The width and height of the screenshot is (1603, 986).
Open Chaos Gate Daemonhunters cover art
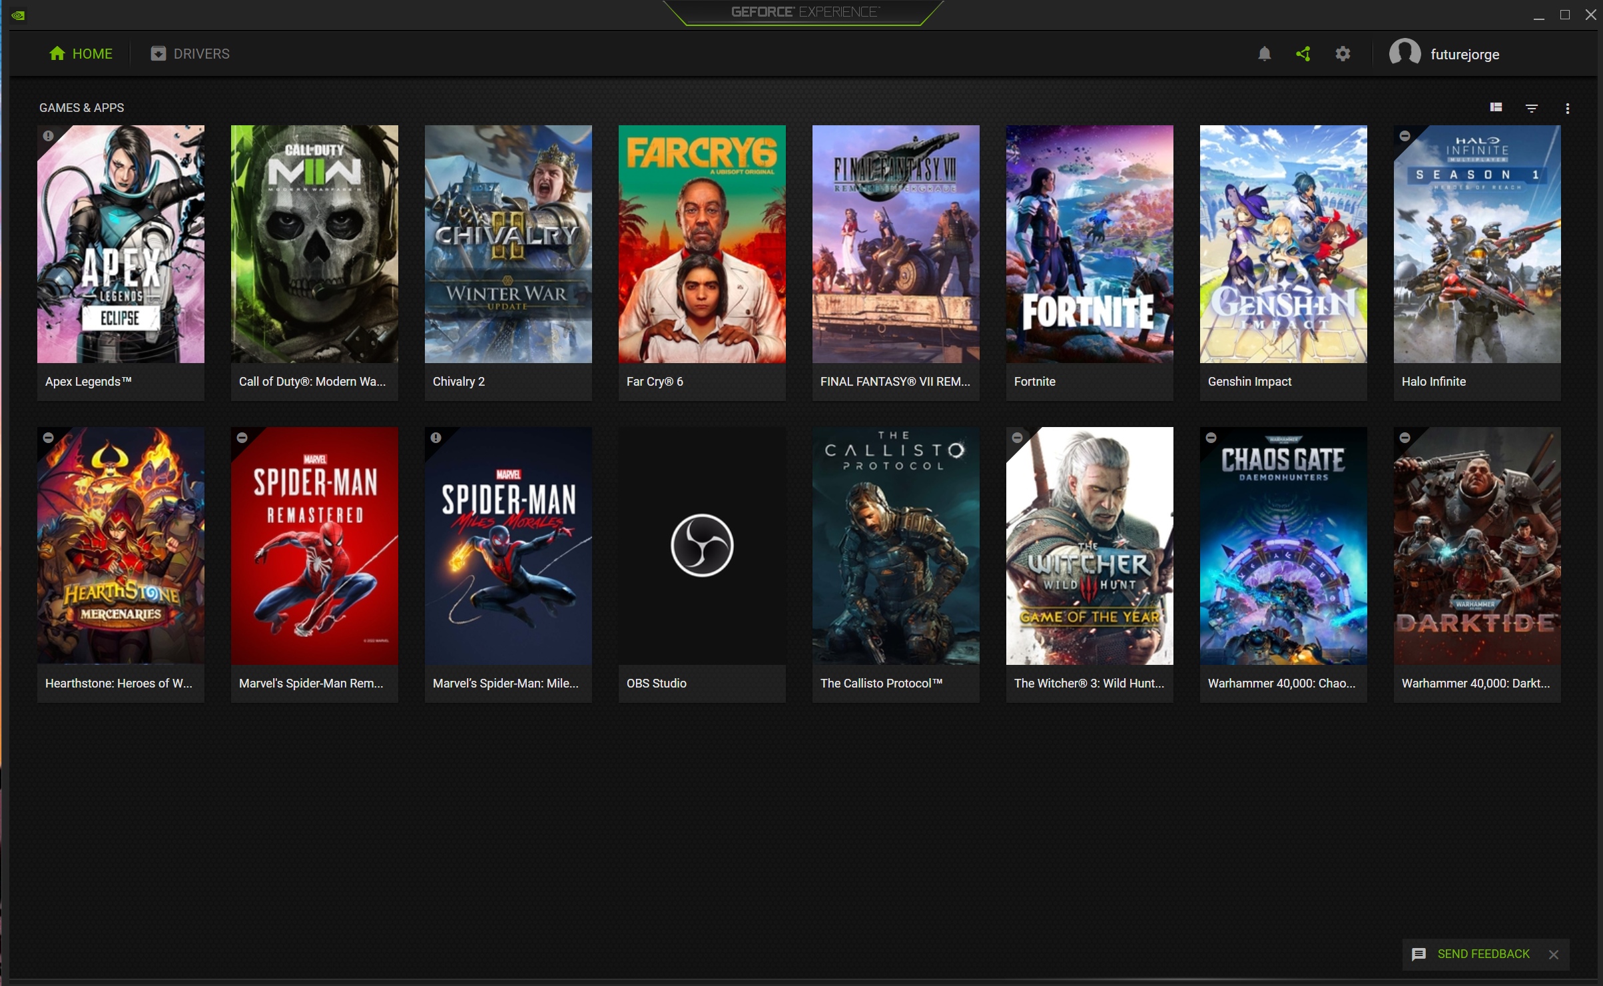click(x=1283, y=546)
